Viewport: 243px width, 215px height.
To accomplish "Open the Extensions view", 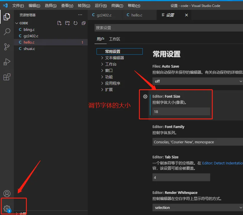I will (7, 77).
